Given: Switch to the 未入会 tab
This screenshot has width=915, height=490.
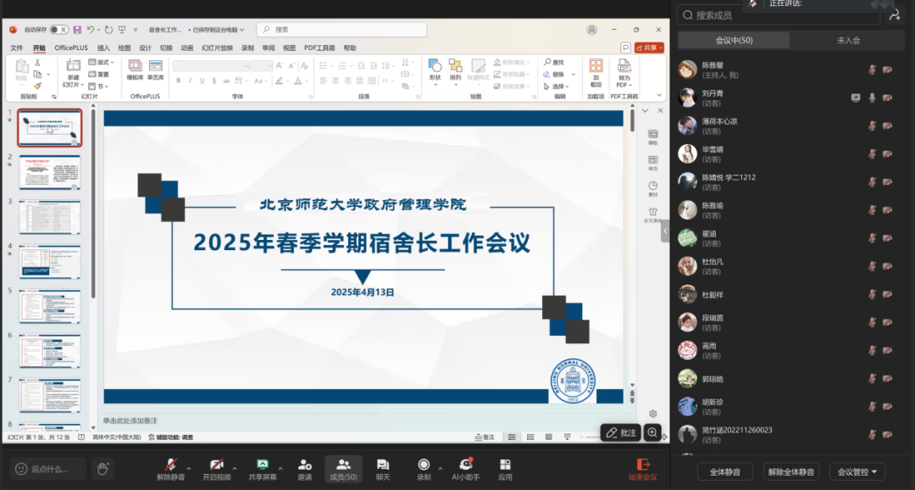Looking at the screenshot, I should coord(848,41).
